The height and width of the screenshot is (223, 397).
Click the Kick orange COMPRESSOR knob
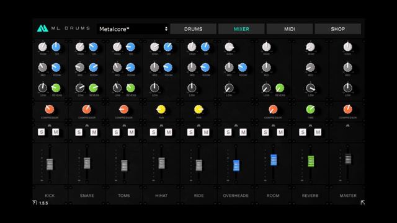point(50,109)
